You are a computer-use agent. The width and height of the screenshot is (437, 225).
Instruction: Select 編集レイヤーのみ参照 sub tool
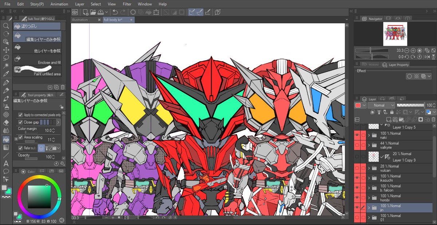point(37,37)
